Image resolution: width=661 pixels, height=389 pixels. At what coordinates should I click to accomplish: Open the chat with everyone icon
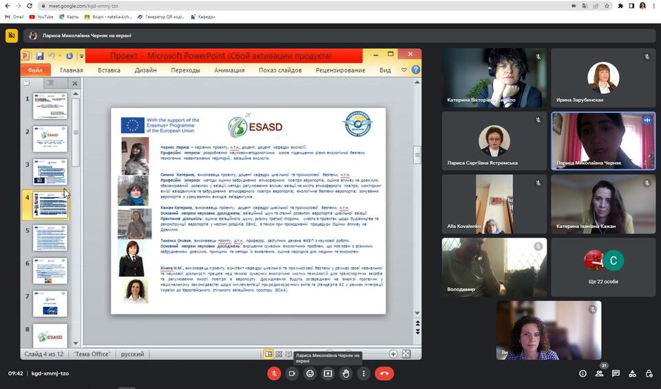616,373
